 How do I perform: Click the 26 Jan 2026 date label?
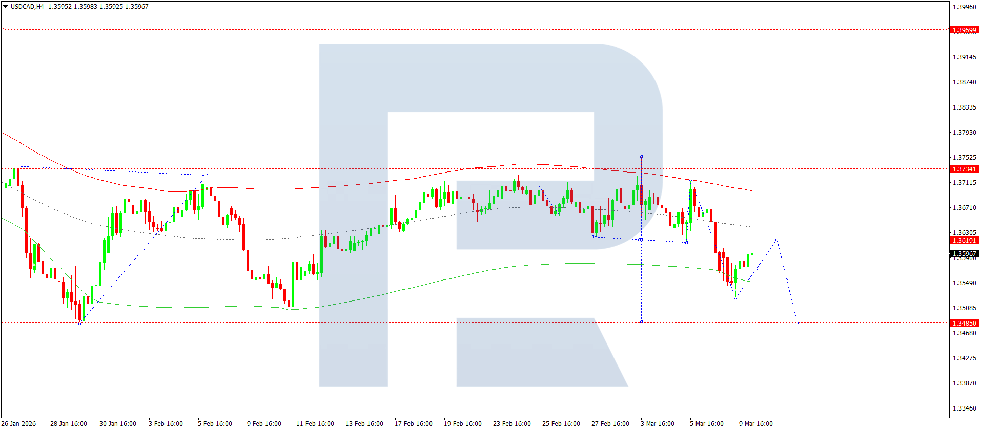[19, 423]
